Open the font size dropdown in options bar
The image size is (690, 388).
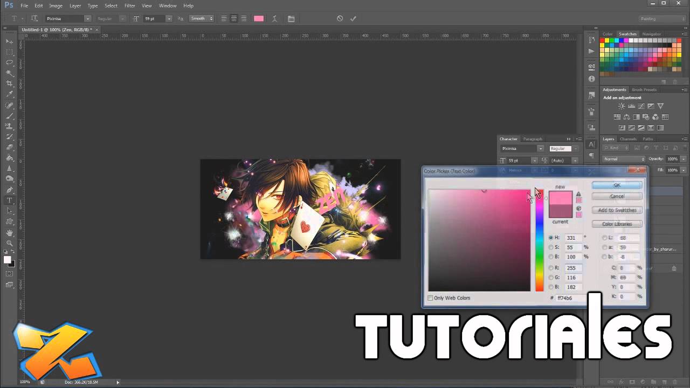point(169,18)
